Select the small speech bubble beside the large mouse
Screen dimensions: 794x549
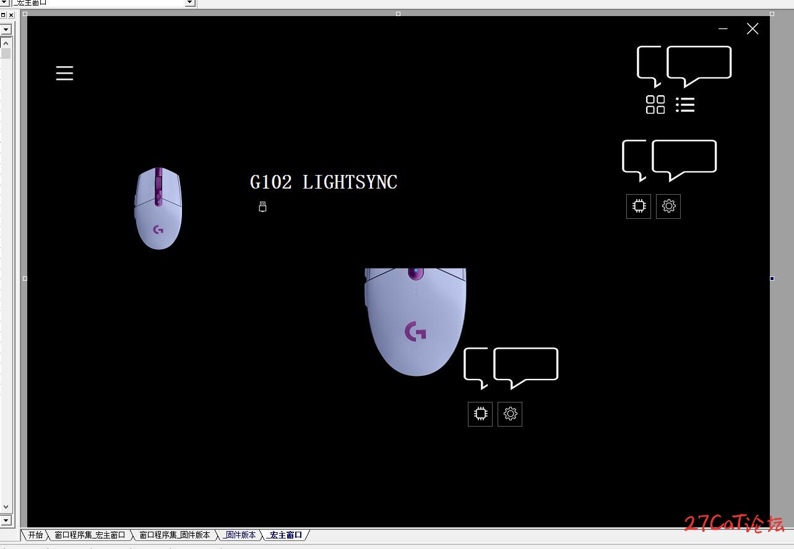(x=475, y=368)
